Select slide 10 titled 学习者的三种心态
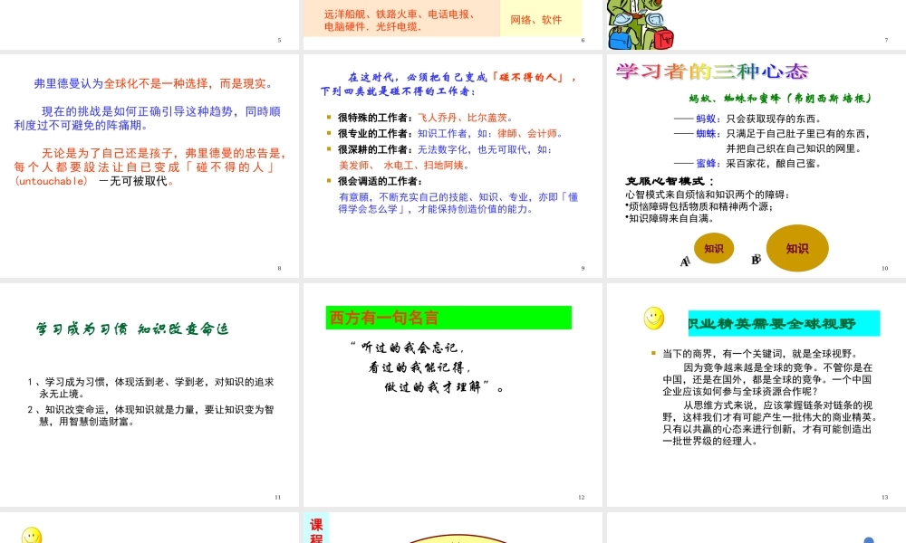906x543 pixels. (x=757, y=166)
